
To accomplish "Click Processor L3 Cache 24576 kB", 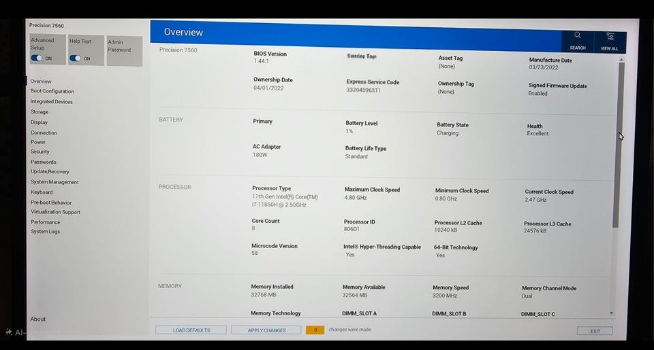I will 535,231.
